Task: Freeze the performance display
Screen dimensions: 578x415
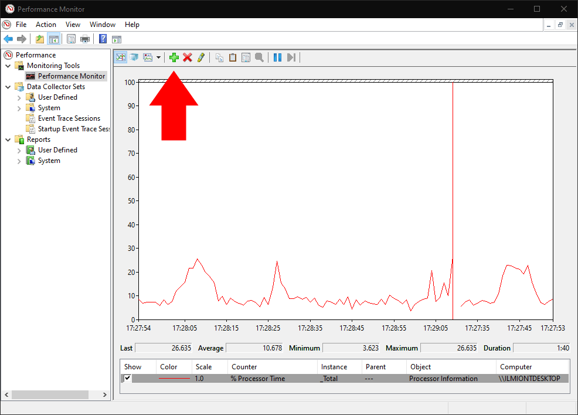Action: 277,57
